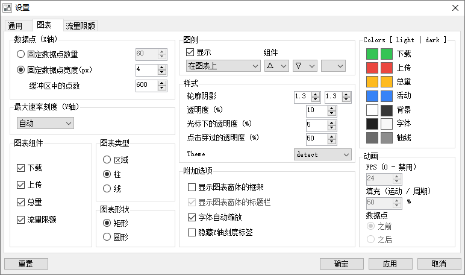Enable 显示图表窗体的框架 checkbox
465x275 pixels.
192,187
